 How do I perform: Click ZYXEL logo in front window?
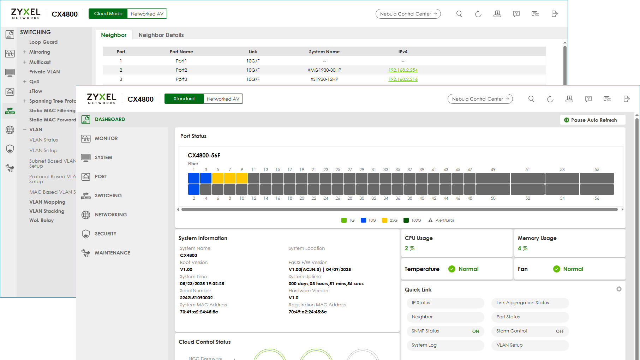tap(102, 98)
